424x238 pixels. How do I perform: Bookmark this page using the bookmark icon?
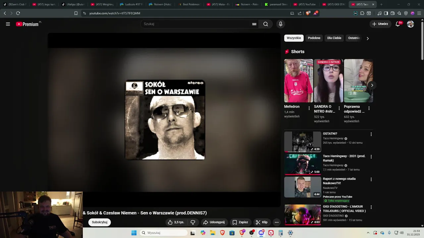point(76,13)
